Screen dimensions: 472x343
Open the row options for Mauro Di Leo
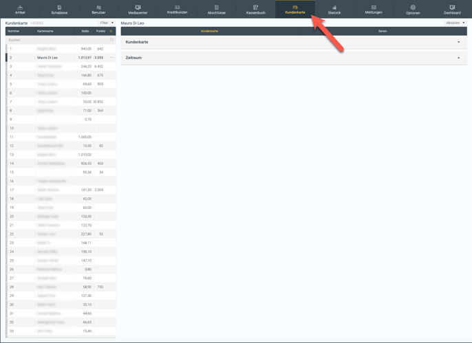coord(111,58)
